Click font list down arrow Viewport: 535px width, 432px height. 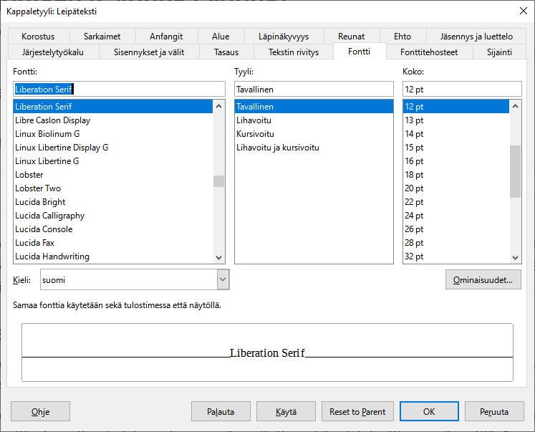219,258
